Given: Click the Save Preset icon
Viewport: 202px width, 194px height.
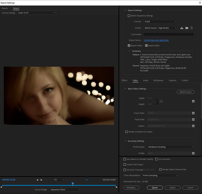Looking at the screenshot, I should click(182, 28).
